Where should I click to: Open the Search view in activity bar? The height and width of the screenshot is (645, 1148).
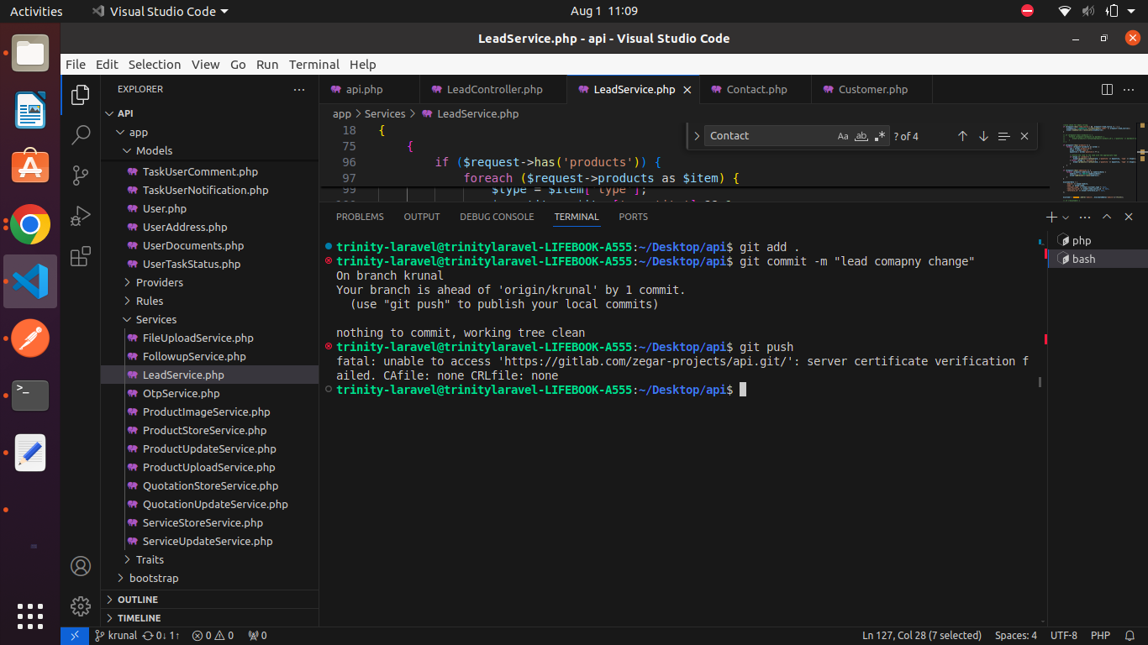tap(81, 134)
